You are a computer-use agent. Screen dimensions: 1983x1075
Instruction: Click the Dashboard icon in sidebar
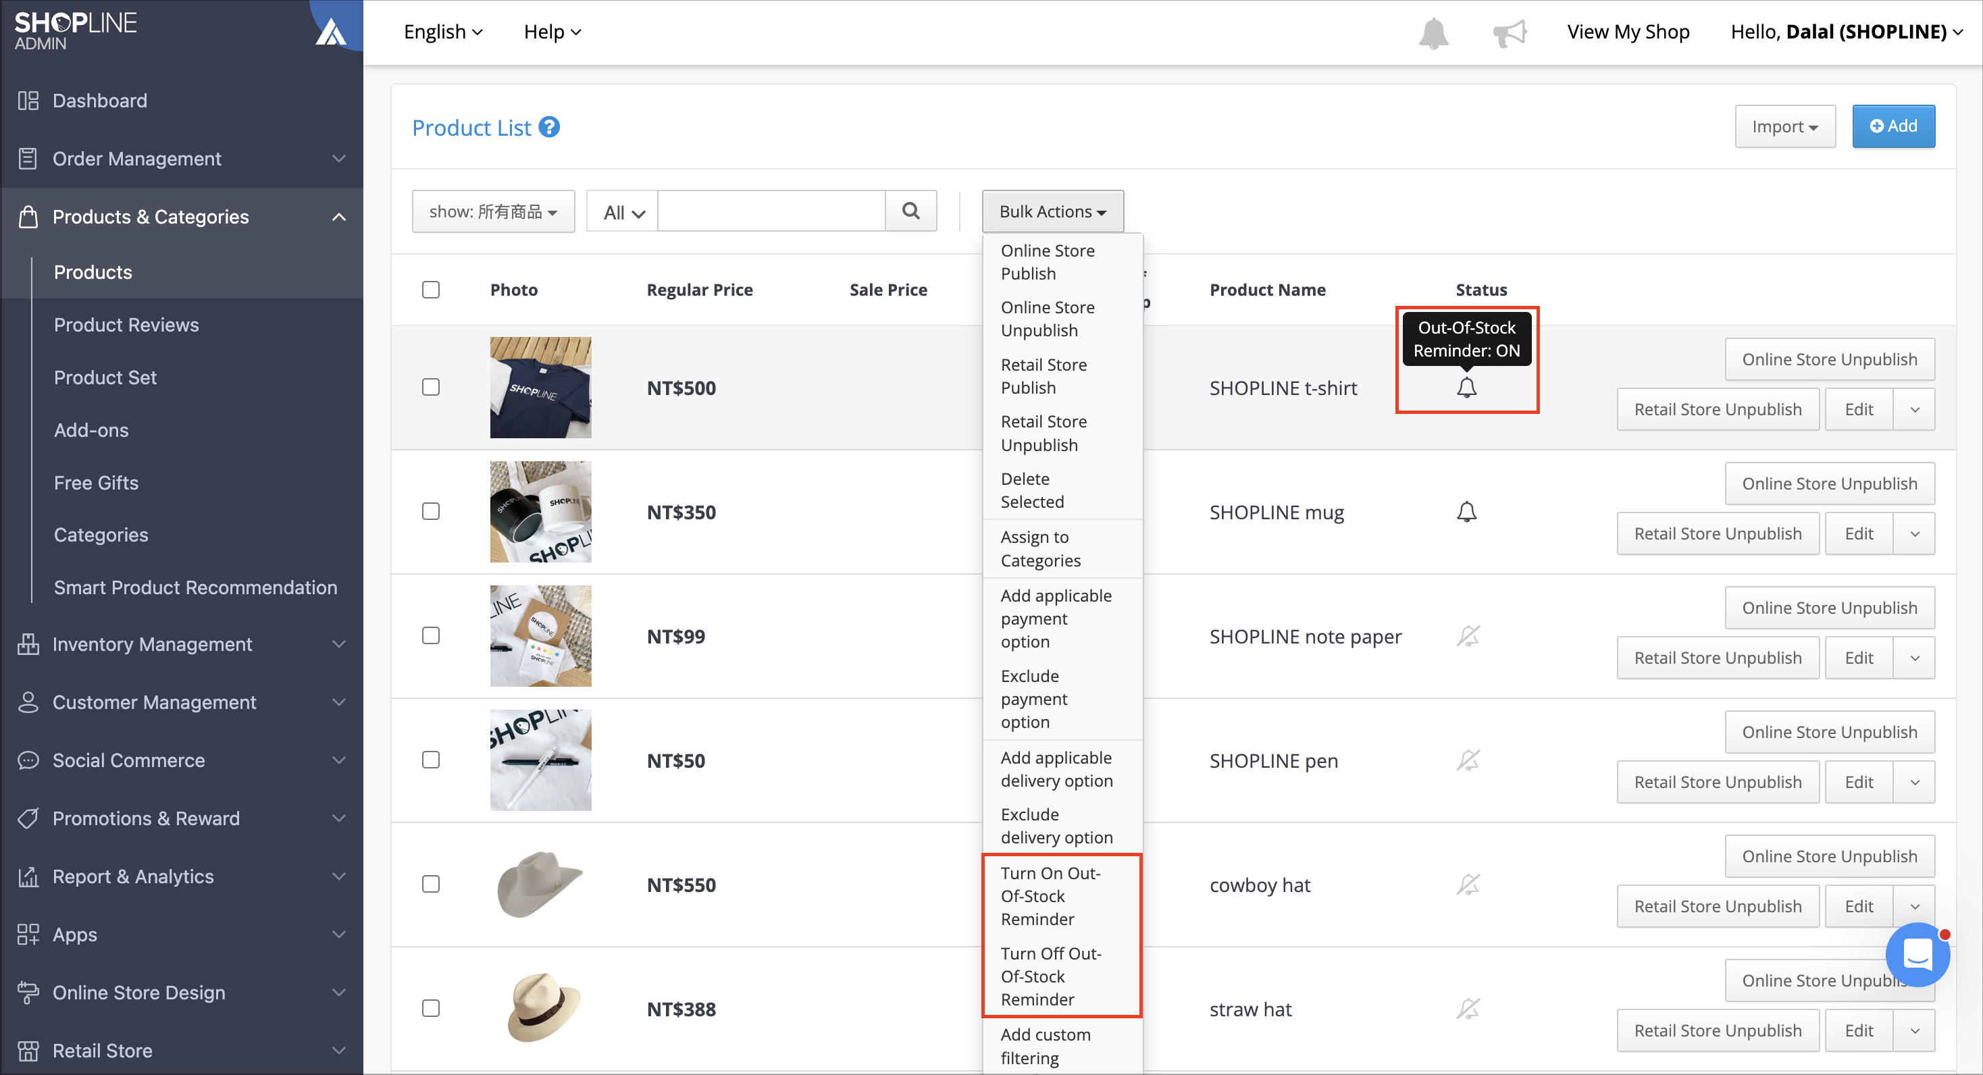28,100
